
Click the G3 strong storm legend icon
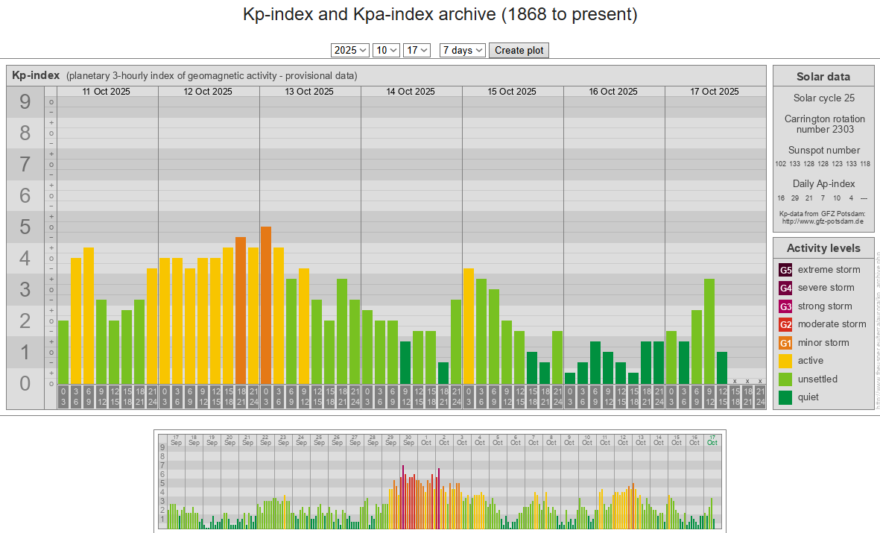coord(785,306)
